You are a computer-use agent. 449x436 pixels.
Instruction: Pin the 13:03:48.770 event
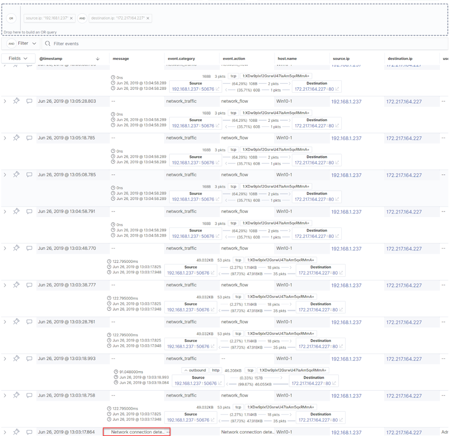tap(16, 248)
